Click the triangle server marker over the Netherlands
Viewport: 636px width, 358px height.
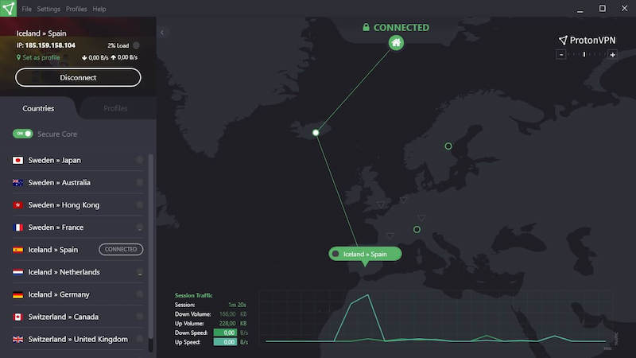[x=404, y=200]
